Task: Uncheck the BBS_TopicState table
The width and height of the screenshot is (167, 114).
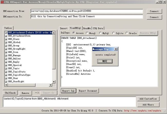Action: (6, 72)
